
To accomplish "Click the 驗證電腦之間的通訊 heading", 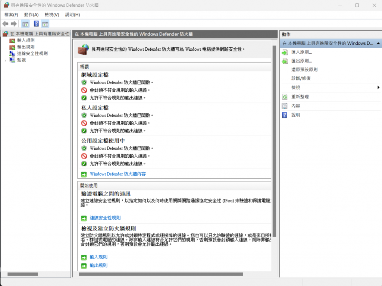I will [106, 194].
